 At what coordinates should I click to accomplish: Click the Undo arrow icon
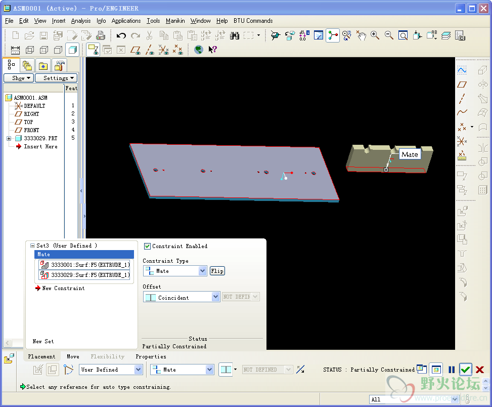click(121, 35)
